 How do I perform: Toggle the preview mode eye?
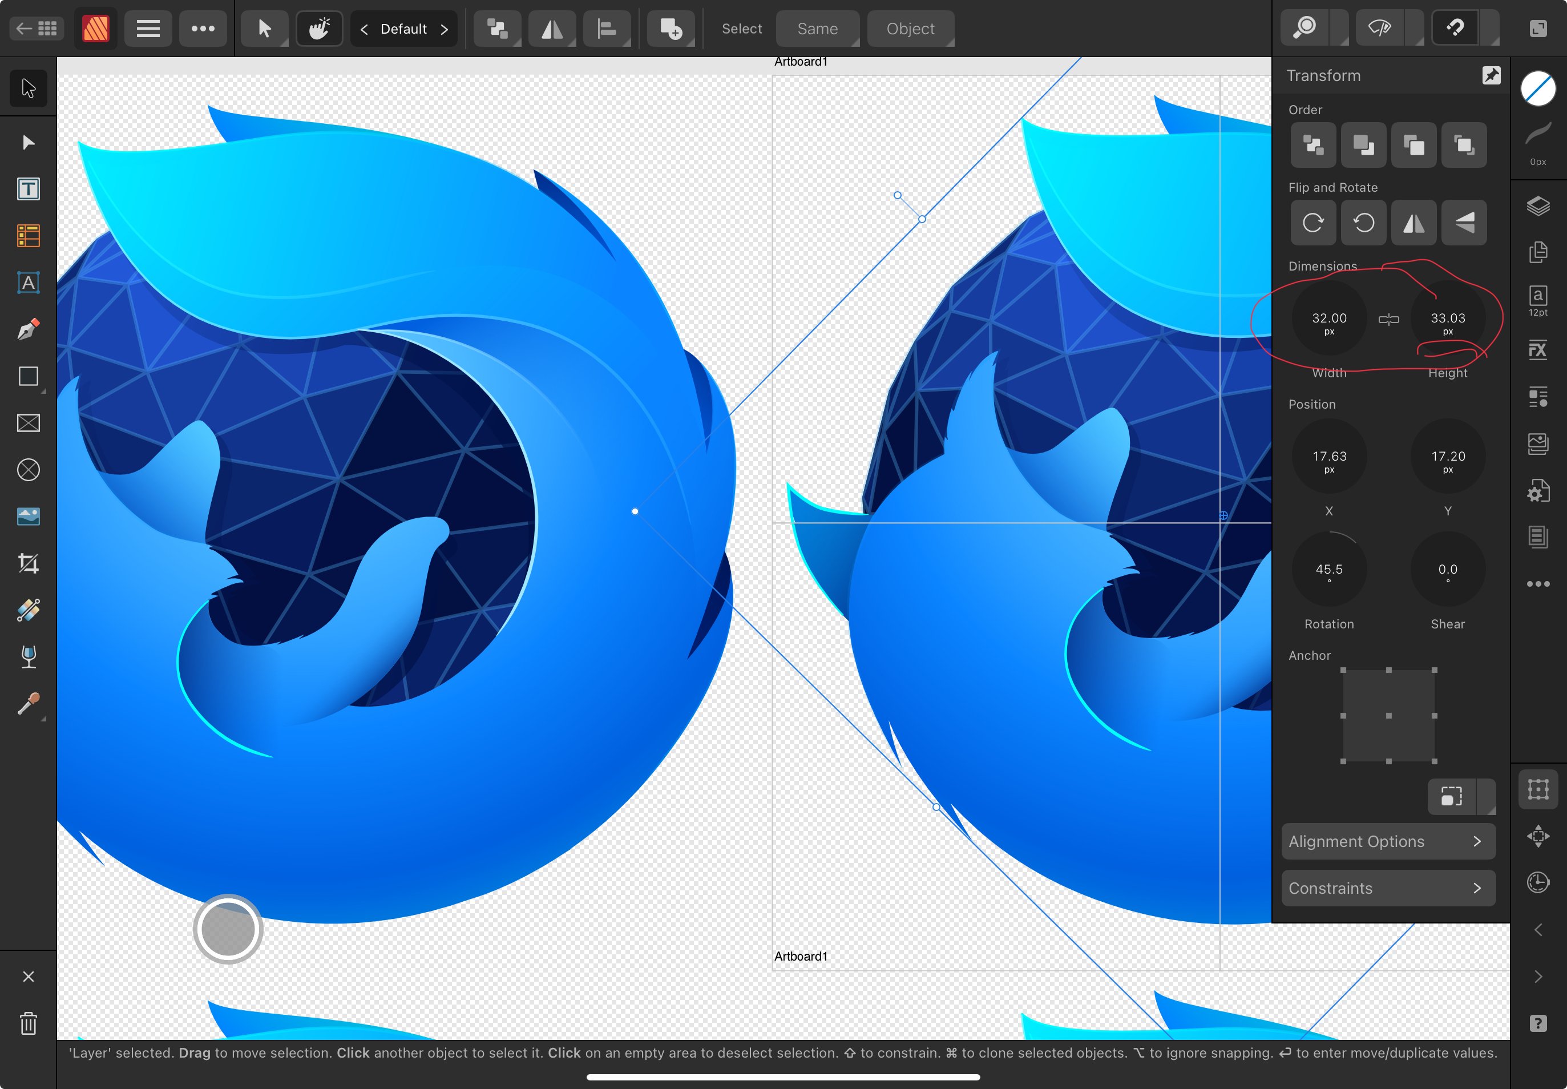(x=1379, y=28)
